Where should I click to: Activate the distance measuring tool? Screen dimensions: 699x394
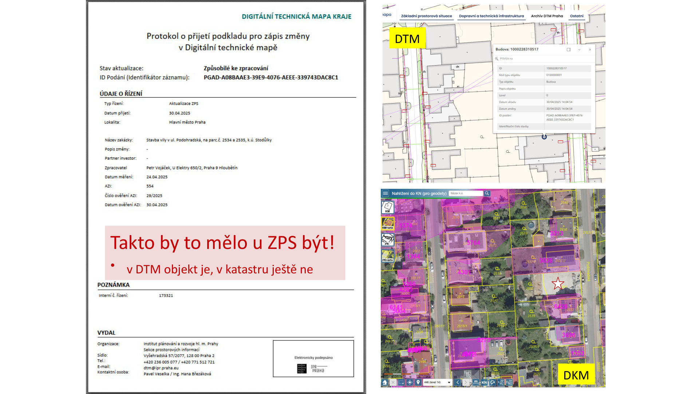475,382
